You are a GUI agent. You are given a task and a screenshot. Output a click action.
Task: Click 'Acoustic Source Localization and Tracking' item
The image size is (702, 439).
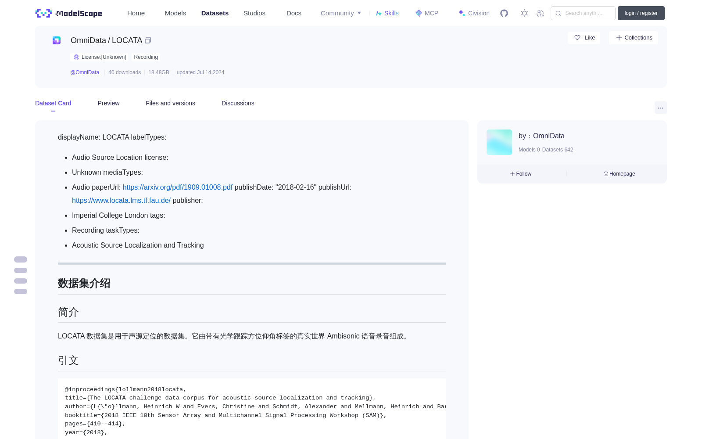138,245
